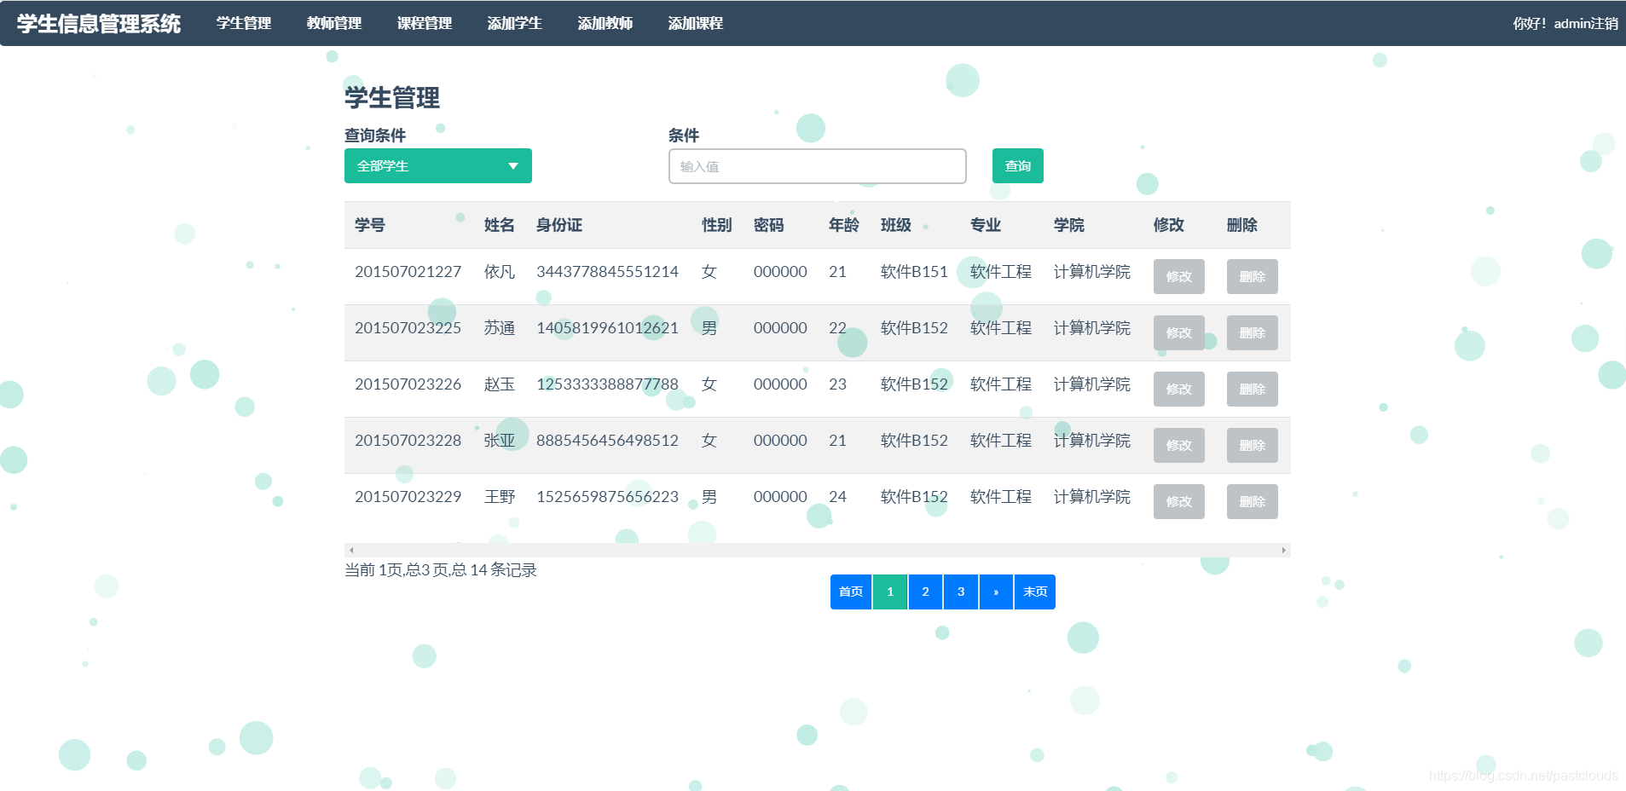The height and width of the screenshot is (791, 1626).
Task: Click the 年龄 column header
Action: [x=844, y=225]
